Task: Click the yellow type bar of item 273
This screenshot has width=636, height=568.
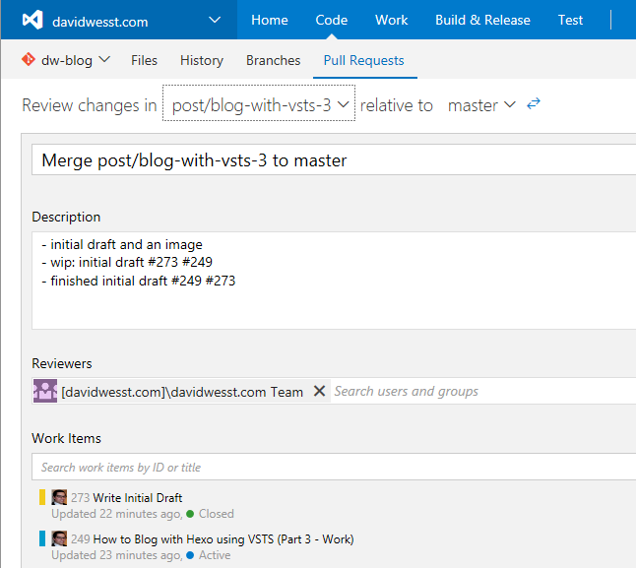Action: tap(42, 497)
